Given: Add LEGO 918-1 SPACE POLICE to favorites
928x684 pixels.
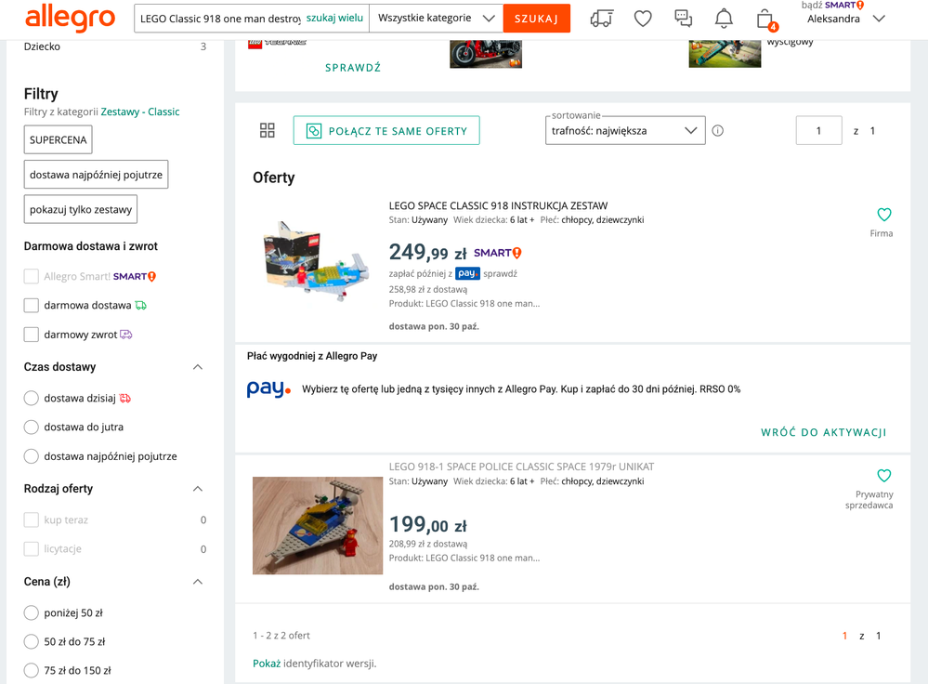Looking at the screenshot, I should pos(883,476).
